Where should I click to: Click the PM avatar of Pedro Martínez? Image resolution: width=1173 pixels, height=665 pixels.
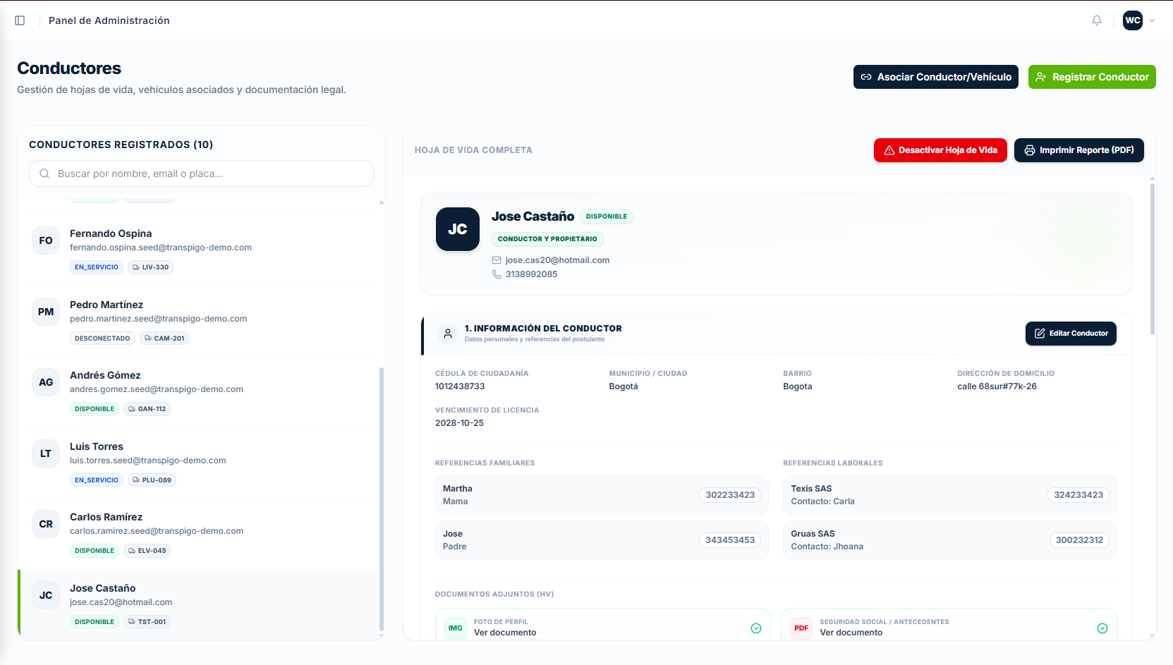46,312
